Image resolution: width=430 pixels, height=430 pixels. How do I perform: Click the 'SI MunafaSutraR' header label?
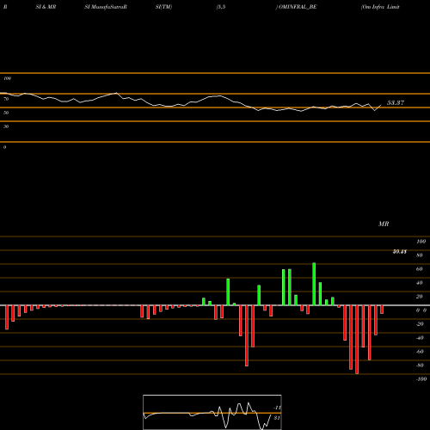(x=106, y=7)
